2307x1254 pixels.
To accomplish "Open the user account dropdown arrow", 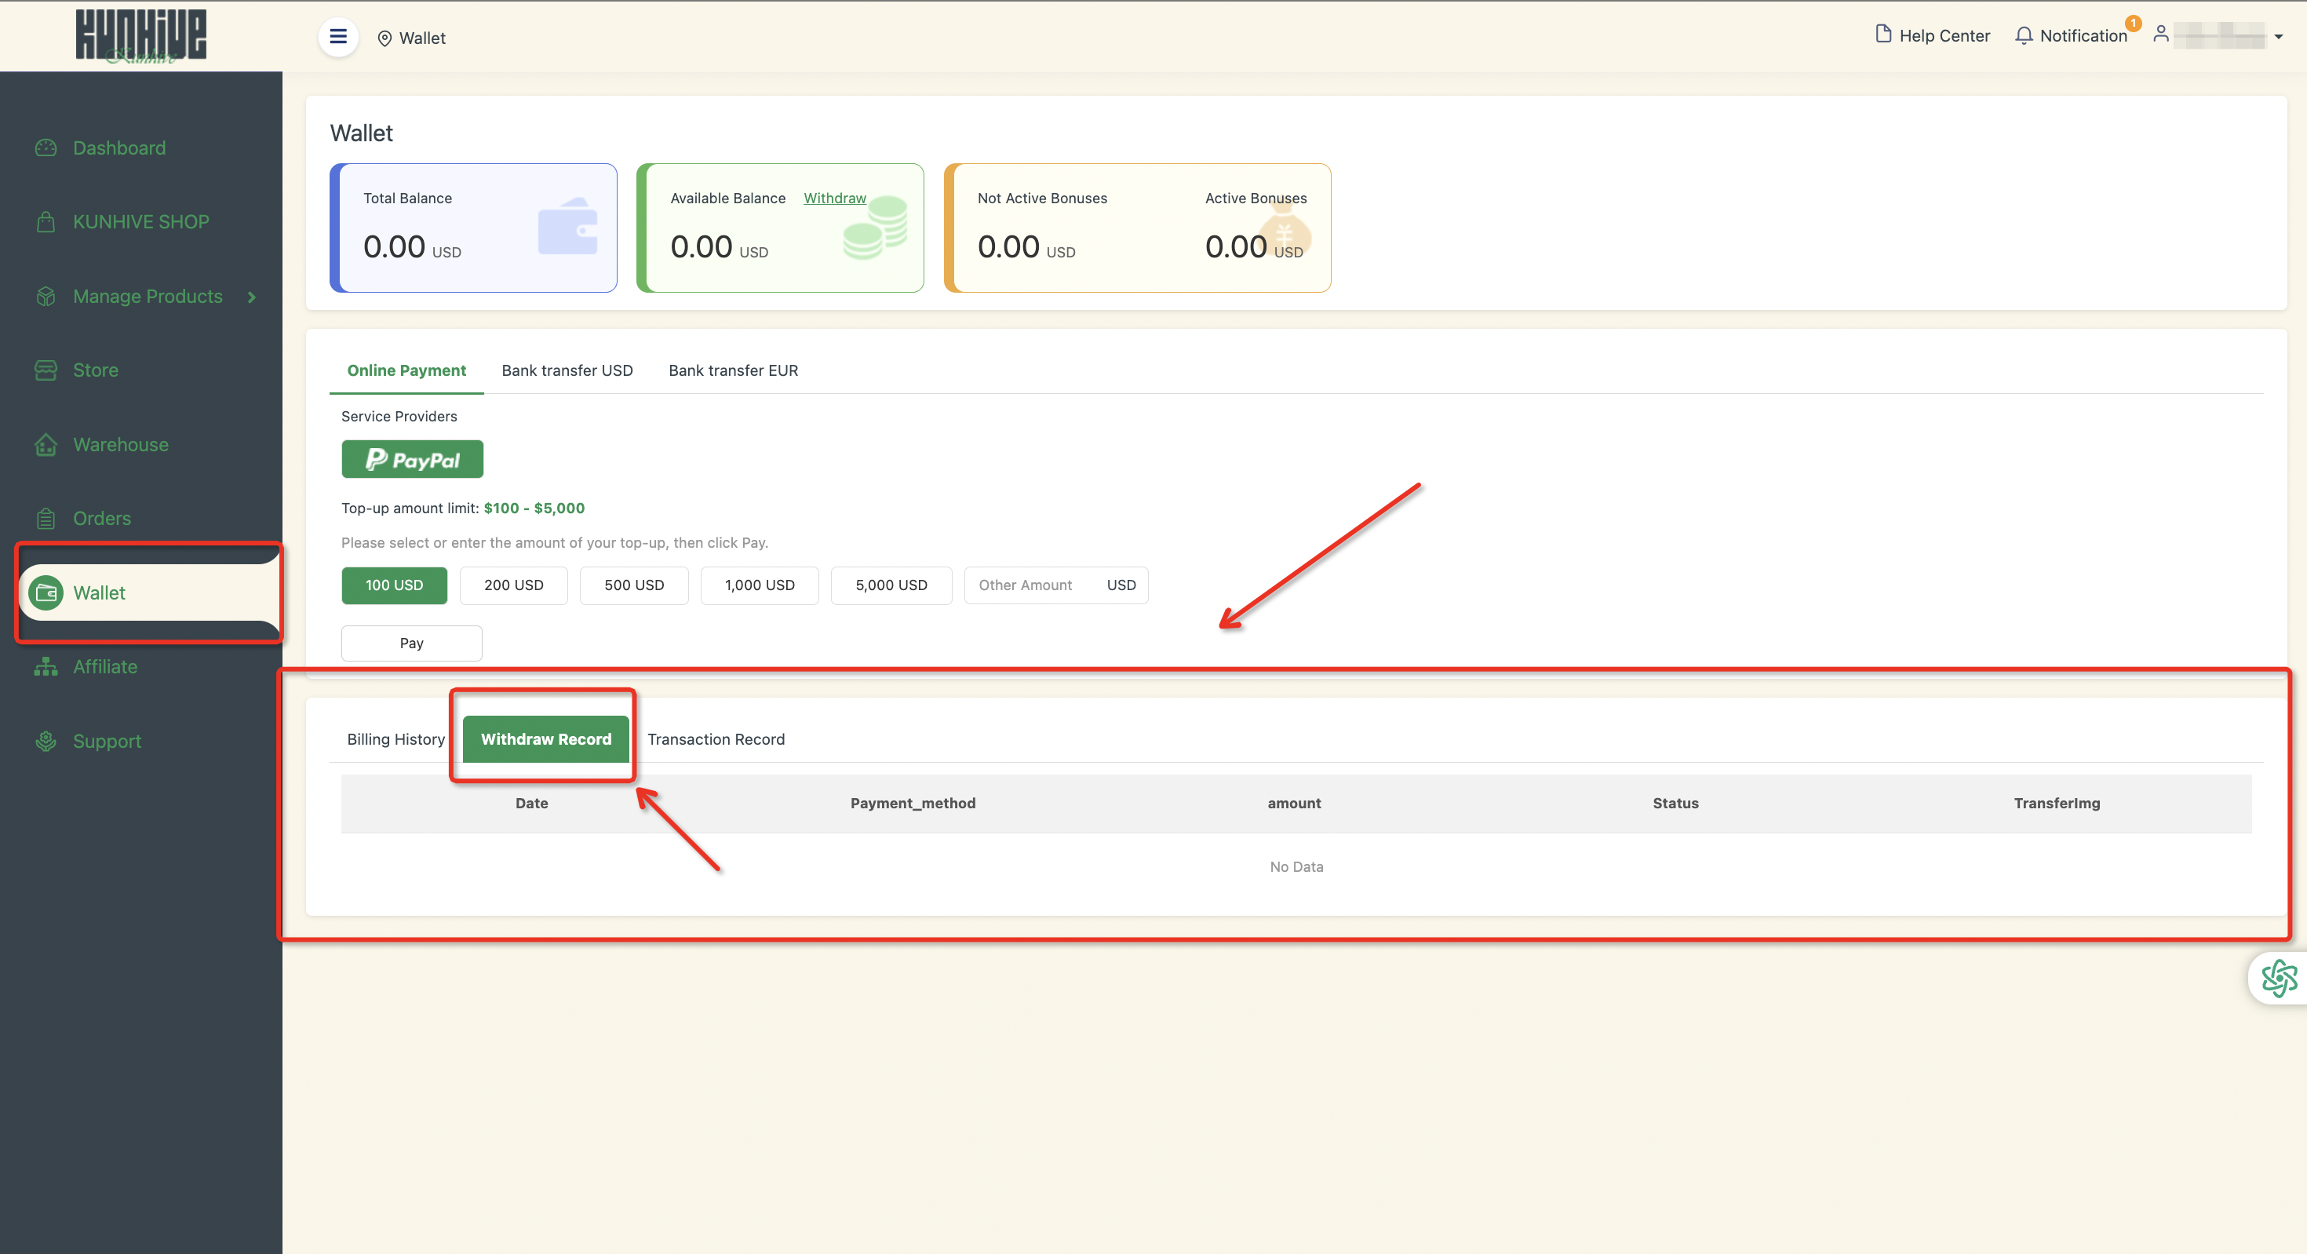I will (2278, 37).
